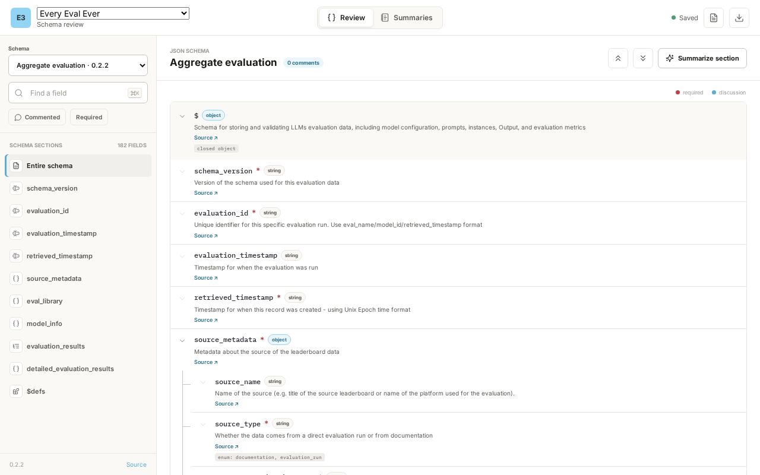The width and height of the screenshot is (760, 475).
Task: Click the 0 comments badge
Action: [303, 62]
